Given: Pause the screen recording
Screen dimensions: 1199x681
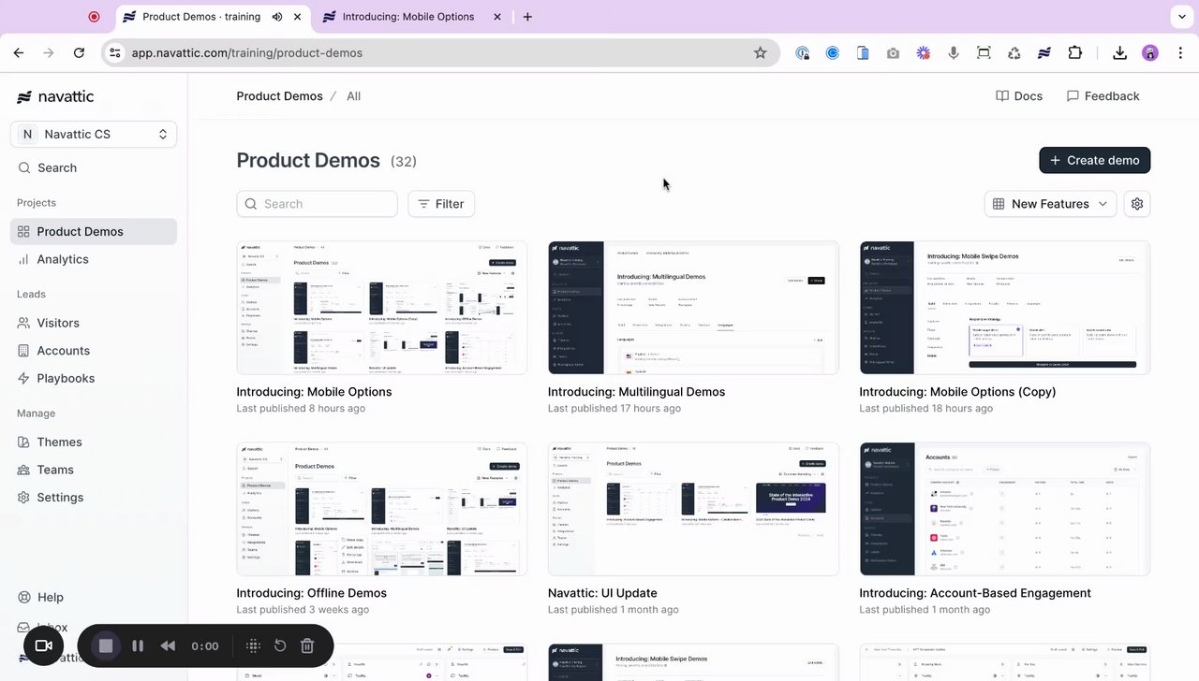Looking at the screenshot, I should 138,645.
